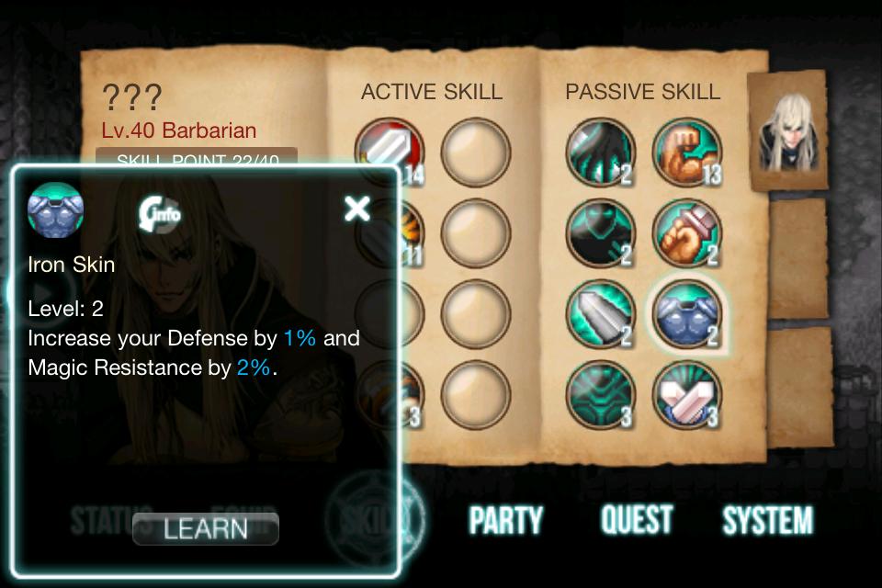The width and height of the screenshot is (882, 588).
Task: Open the SYSTEM menu
Action: point(768,520)
